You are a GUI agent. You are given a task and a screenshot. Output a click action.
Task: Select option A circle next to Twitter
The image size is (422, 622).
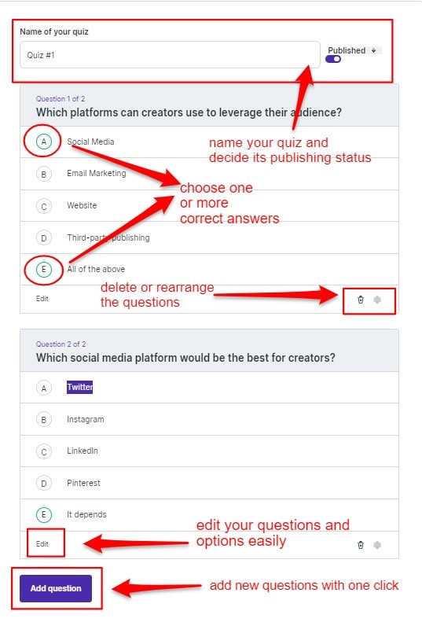(44, 388)
